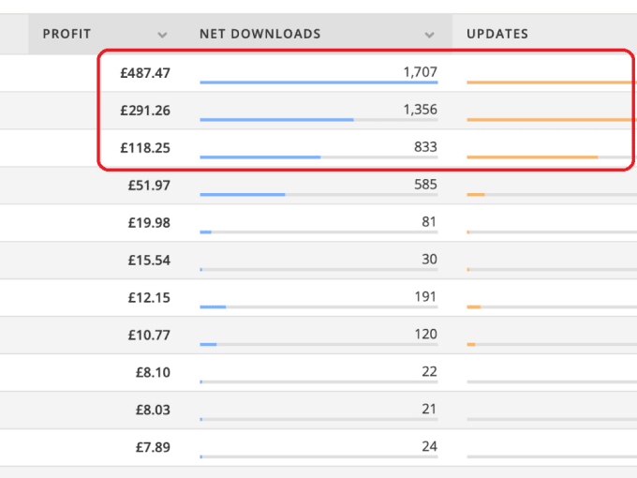The height and width of the screenshot is (478, 637).
Task: Click the blue download bar for 833
Action: tap(260, 157)
